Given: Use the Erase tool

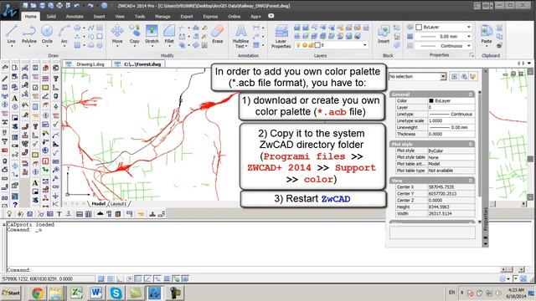Looking at the screenshot, I should [x=218, y=33].
